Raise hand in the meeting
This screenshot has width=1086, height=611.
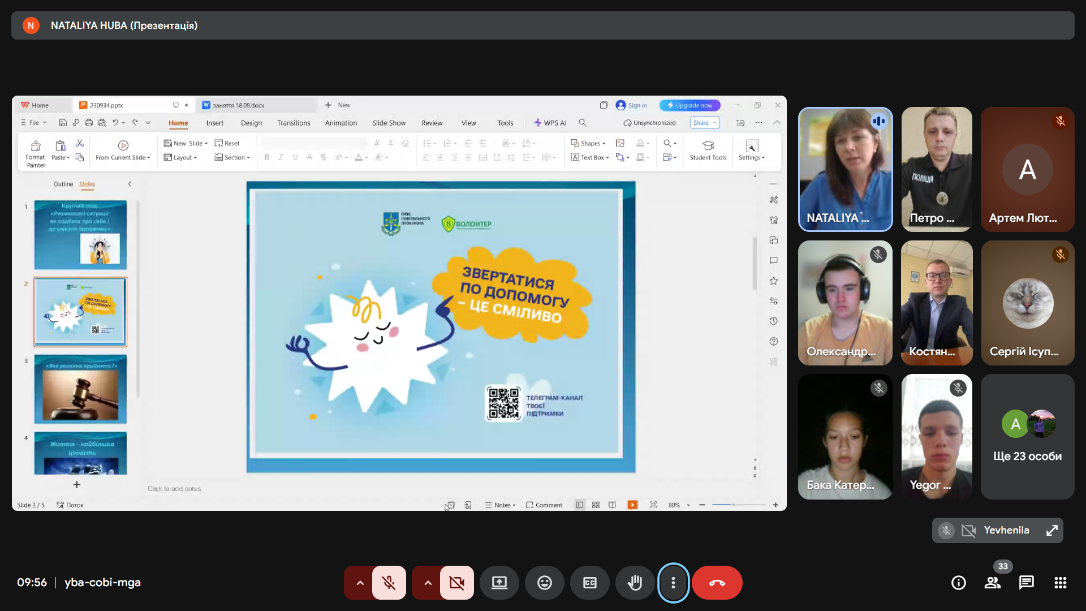click(635, 583)
